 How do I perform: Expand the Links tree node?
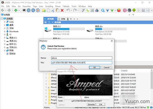[x=5, y=22]
